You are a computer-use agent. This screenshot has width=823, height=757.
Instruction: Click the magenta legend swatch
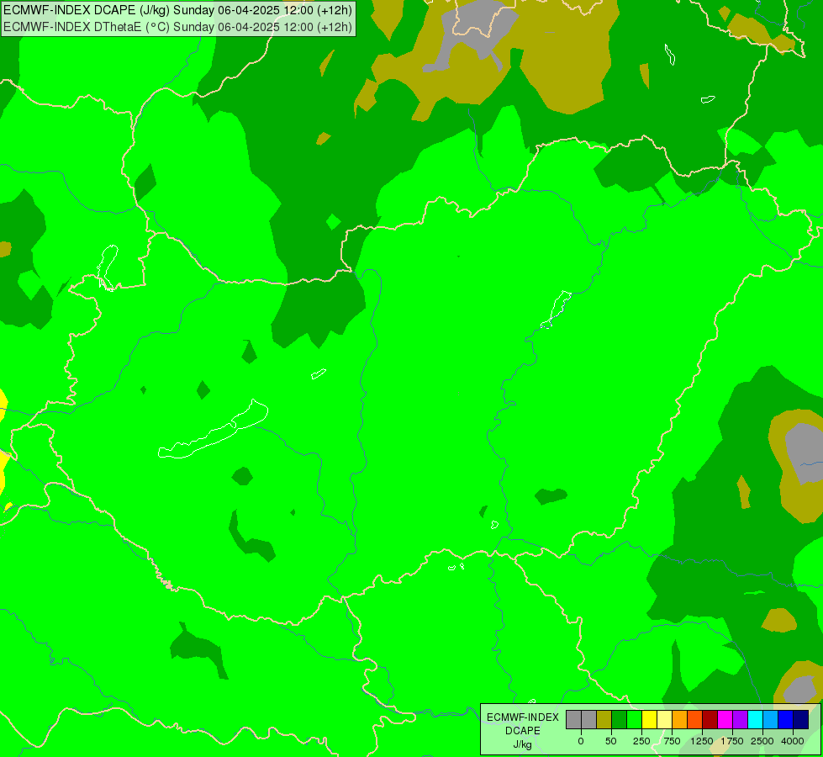(x=725, y=720)
